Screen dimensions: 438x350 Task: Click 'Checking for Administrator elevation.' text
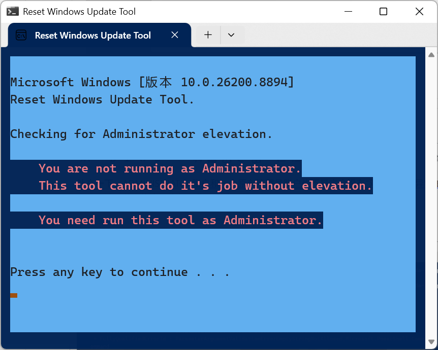tap(141, 134)
